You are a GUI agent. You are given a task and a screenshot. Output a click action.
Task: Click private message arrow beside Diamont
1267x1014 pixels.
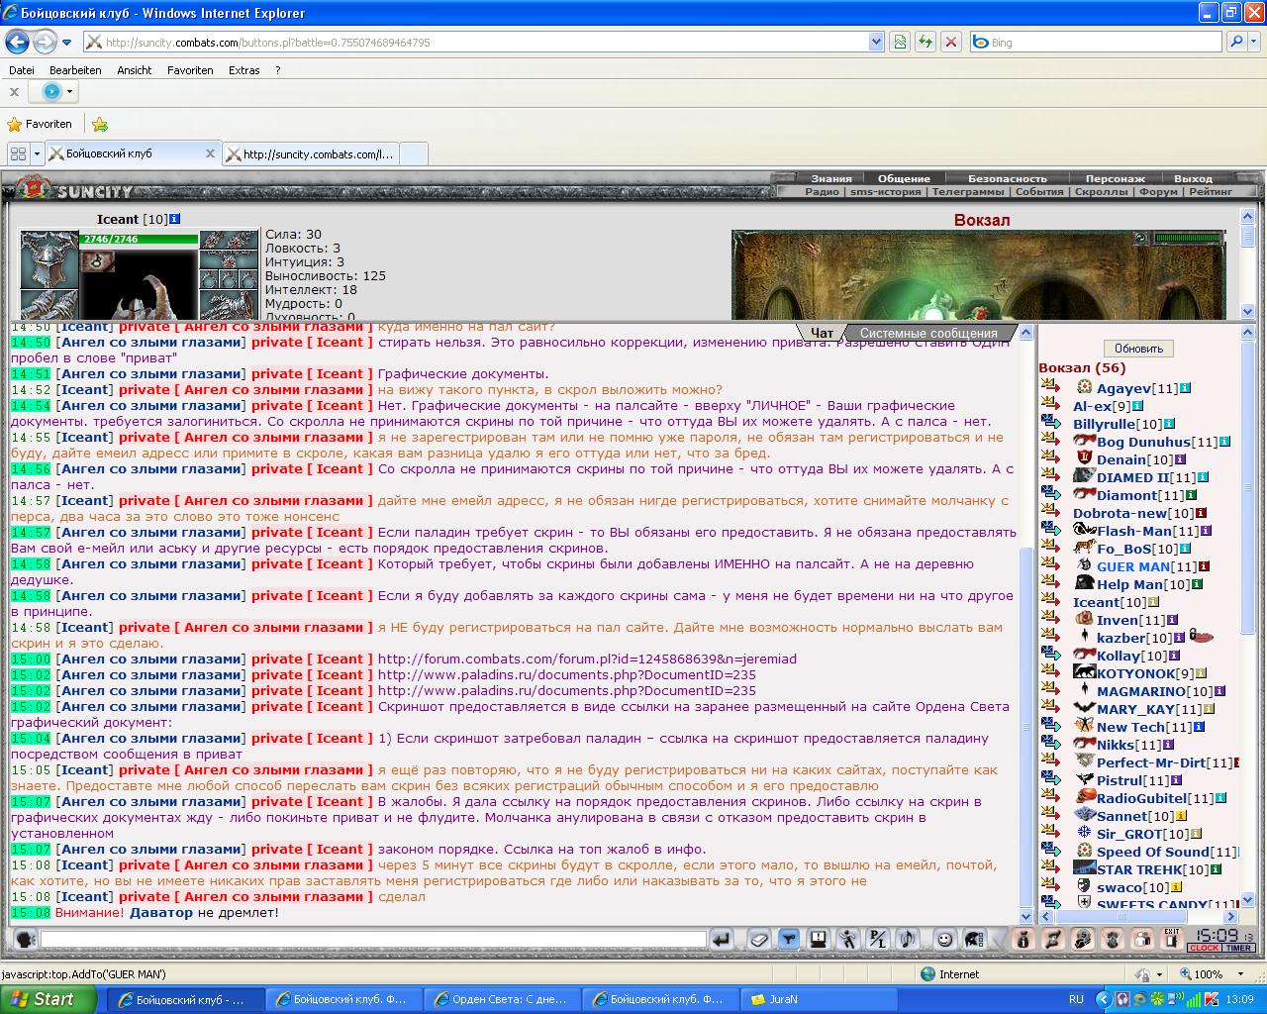pyautogui.click(x=1050, y=493)
